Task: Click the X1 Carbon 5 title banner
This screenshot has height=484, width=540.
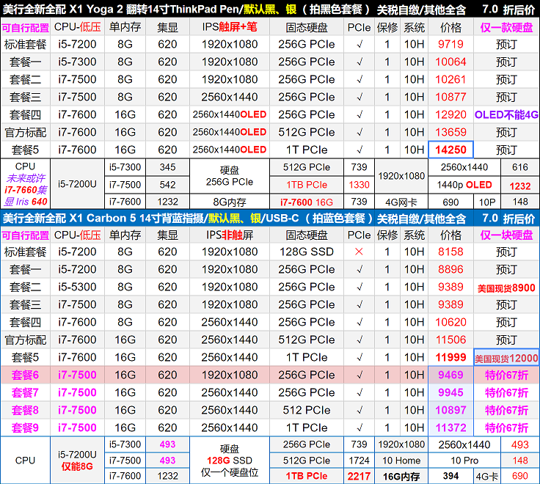Action: [270, 218]
